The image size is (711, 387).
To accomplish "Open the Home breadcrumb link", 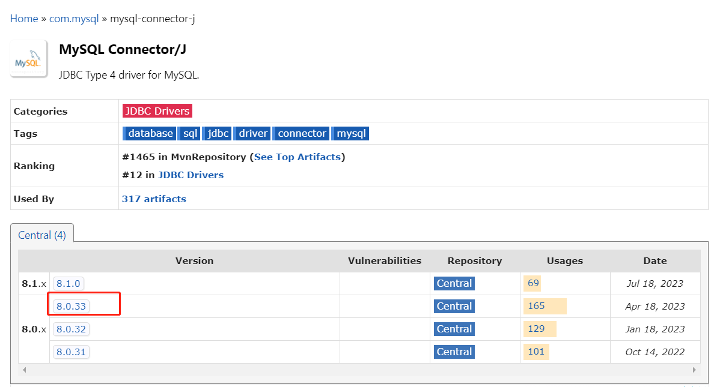I will (24, 19).
